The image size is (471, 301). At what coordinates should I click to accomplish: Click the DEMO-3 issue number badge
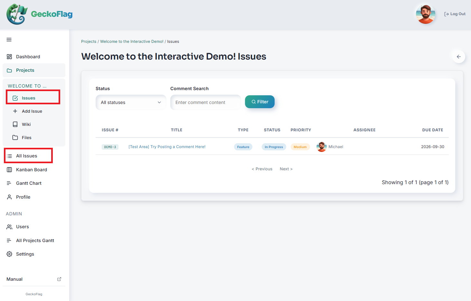(x=110, y=147)
